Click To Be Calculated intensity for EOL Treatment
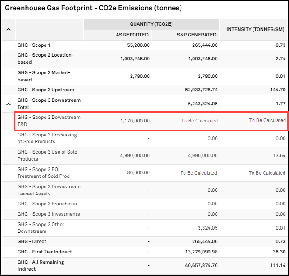The height and width of the screenshot is (276, 289). pos(267,173)
